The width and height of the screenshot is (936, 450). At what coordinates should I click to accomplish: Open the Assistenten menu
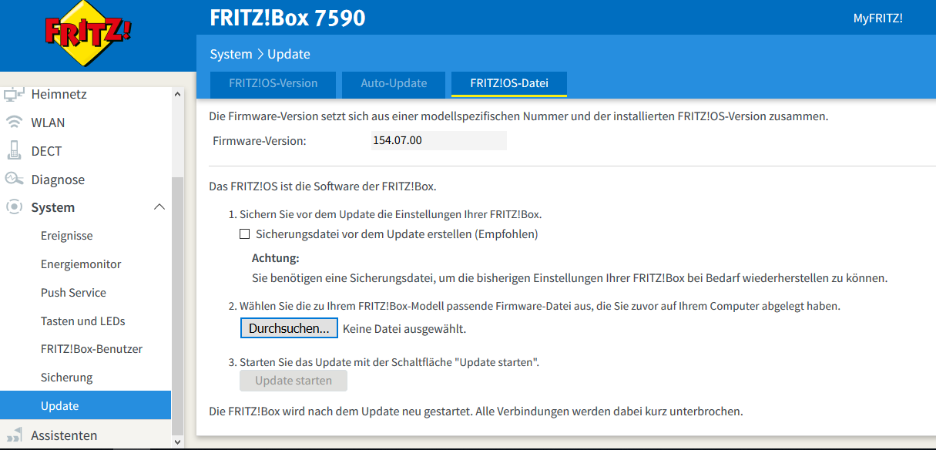tap(64, 435)
